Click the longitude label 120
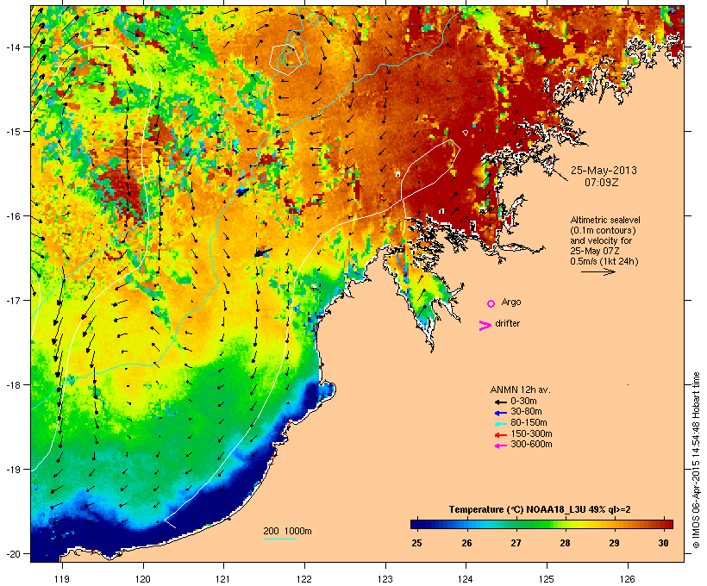Image resolution: width=707 pixels, height=586 pixels. (143, 579)
